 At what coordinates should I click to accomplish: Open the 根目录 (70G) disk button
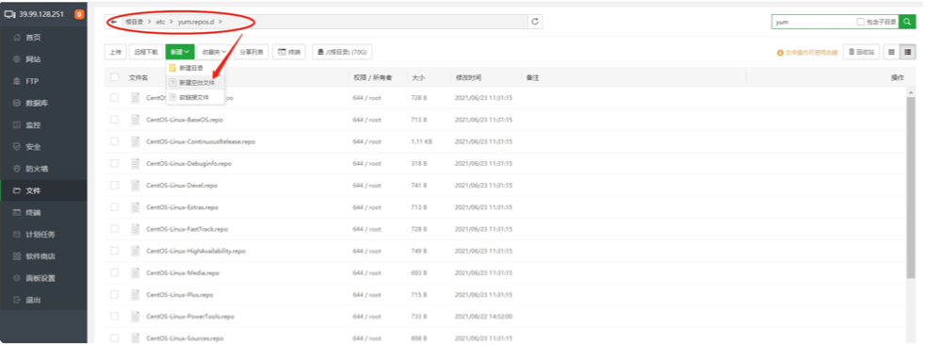(342, 52)
